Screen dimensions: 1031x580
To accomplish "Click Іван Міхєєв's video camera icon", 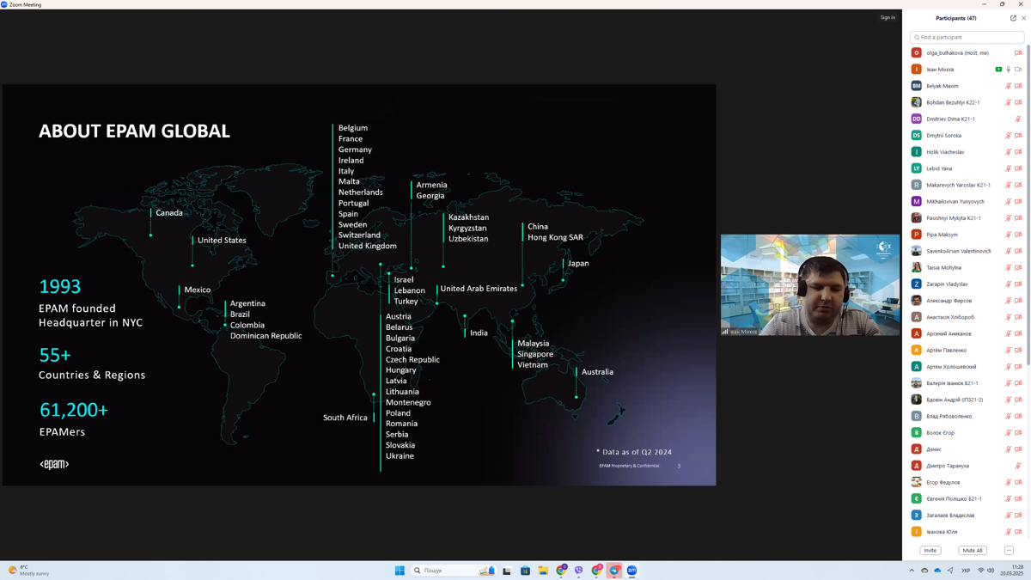I will click(x=1018, y=70).
